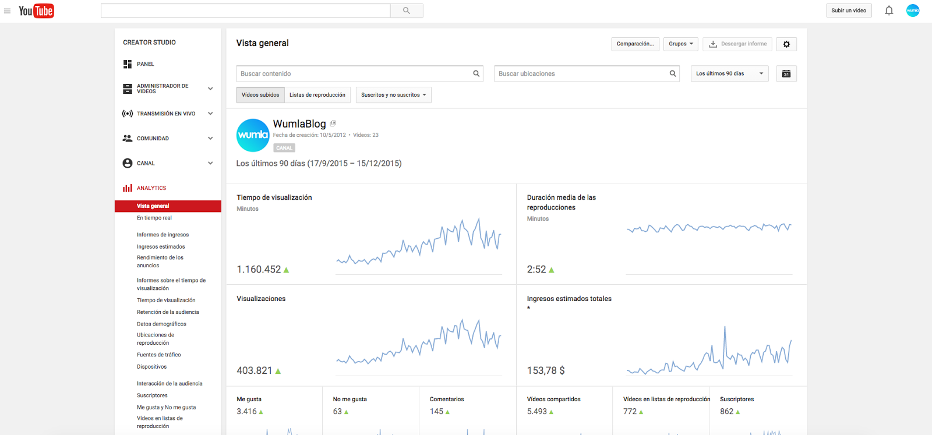Open En tiempo real report
This screenshot has width=932, height=435.
154,218
